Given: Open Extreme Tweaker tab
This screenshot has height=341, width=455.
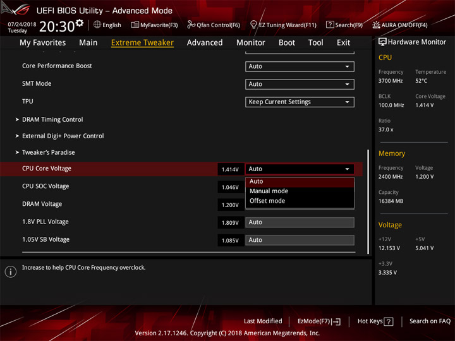Looking at the screenshot, I should point(142,43).
